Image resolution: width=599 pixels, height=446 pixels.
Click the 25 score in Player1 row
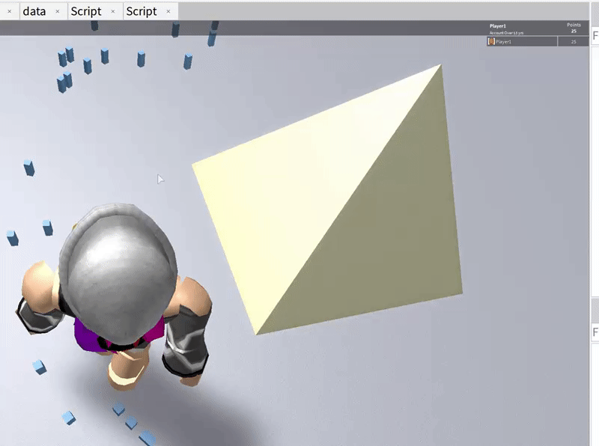coord(574,42)
